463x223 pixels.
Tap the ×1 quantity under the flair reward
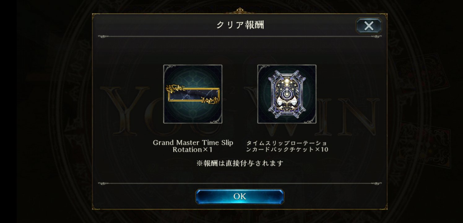pos(207,150)
